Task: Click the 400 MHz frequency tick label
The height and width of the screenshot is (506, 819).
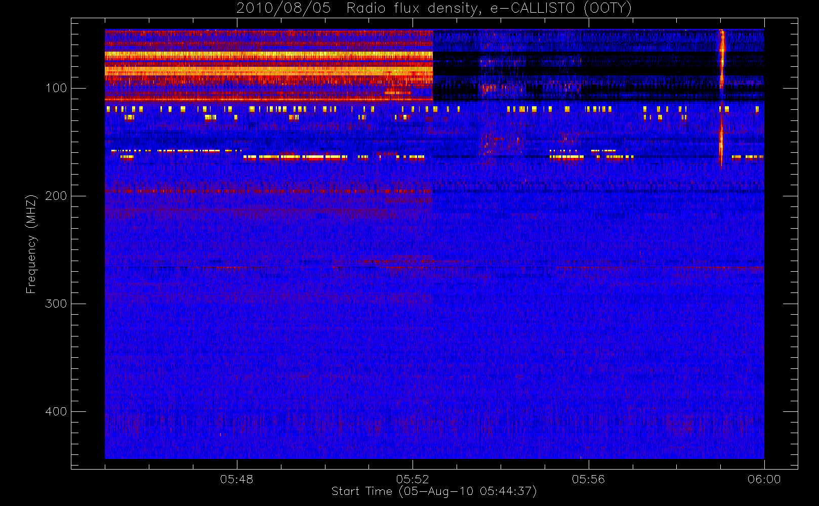Action: pos(56,411)
